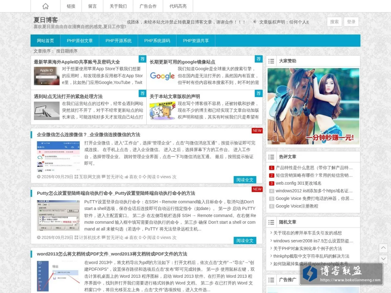
Task: Click rank number 3 badge in 热评文章
Action: pyautogui.click(x=271, y=183)
